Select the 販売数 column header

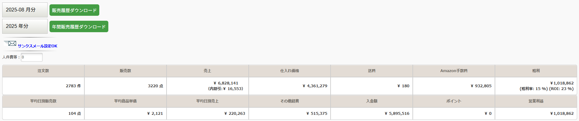[125, 71]
